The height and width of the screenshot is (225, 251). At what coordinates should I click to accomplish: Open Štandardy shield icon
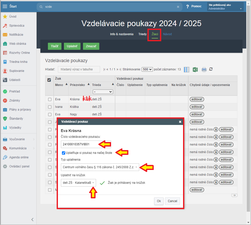coord(5,119)
